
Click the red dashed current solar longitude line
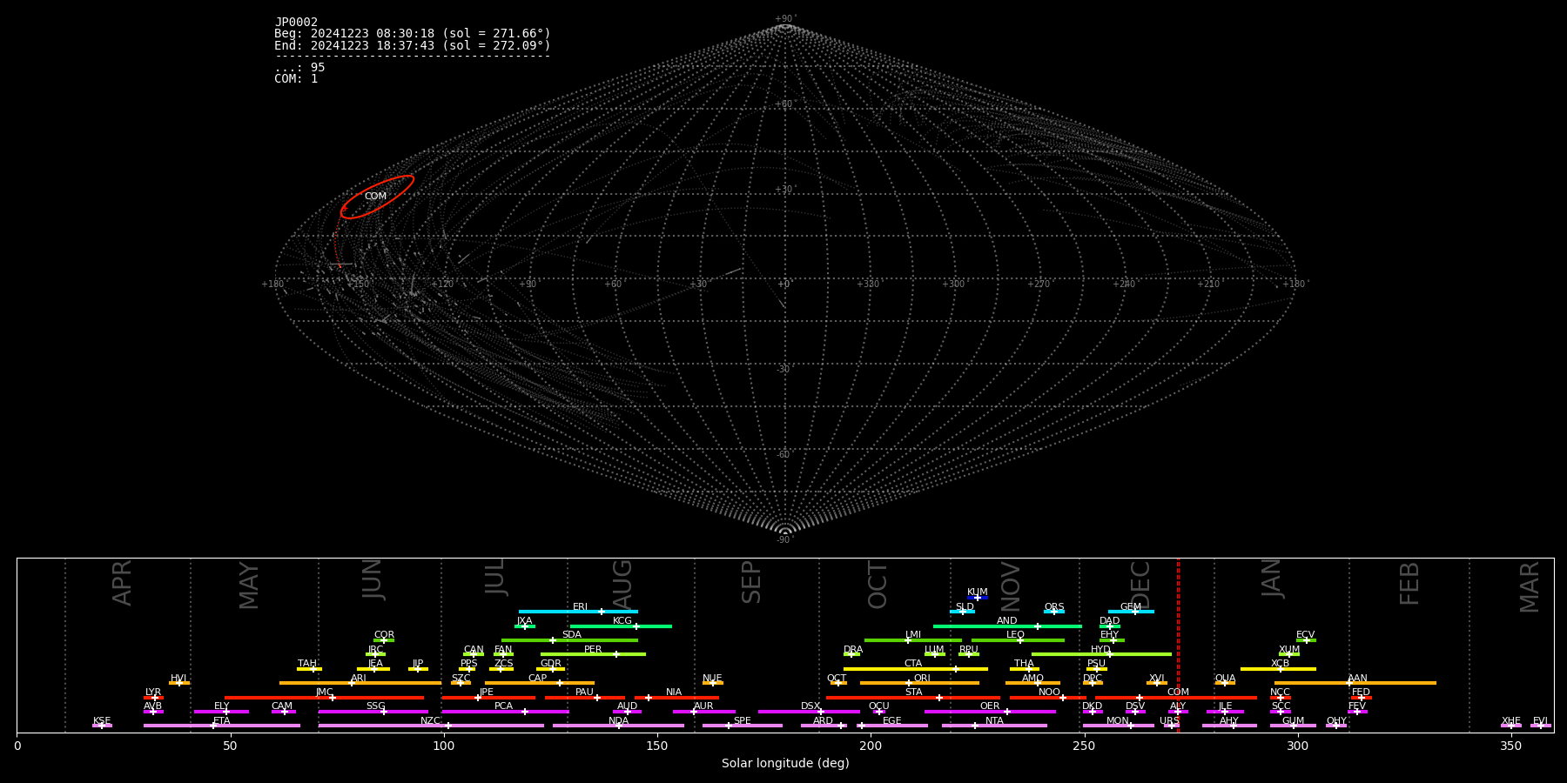pyautogui.click(x=1178, y=646)
